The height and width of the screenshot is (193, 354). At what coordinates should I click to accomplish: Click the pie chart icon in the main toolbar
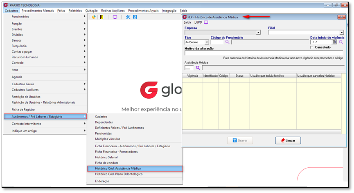pos(93,17)
